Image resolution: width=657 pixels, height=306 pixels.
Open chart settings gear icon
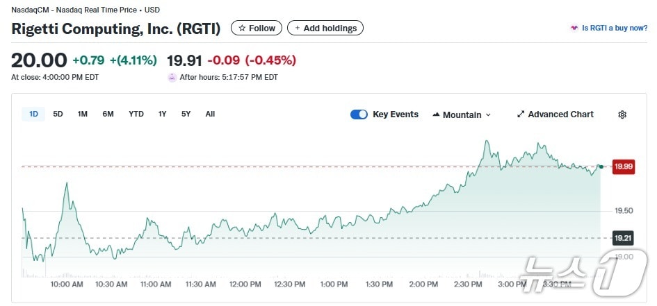pos(622,114)
